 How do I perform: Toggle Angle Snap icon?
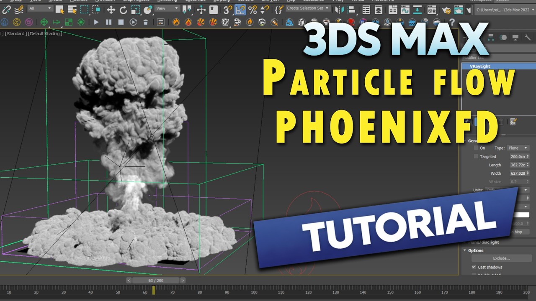click(x=240, y=10)
